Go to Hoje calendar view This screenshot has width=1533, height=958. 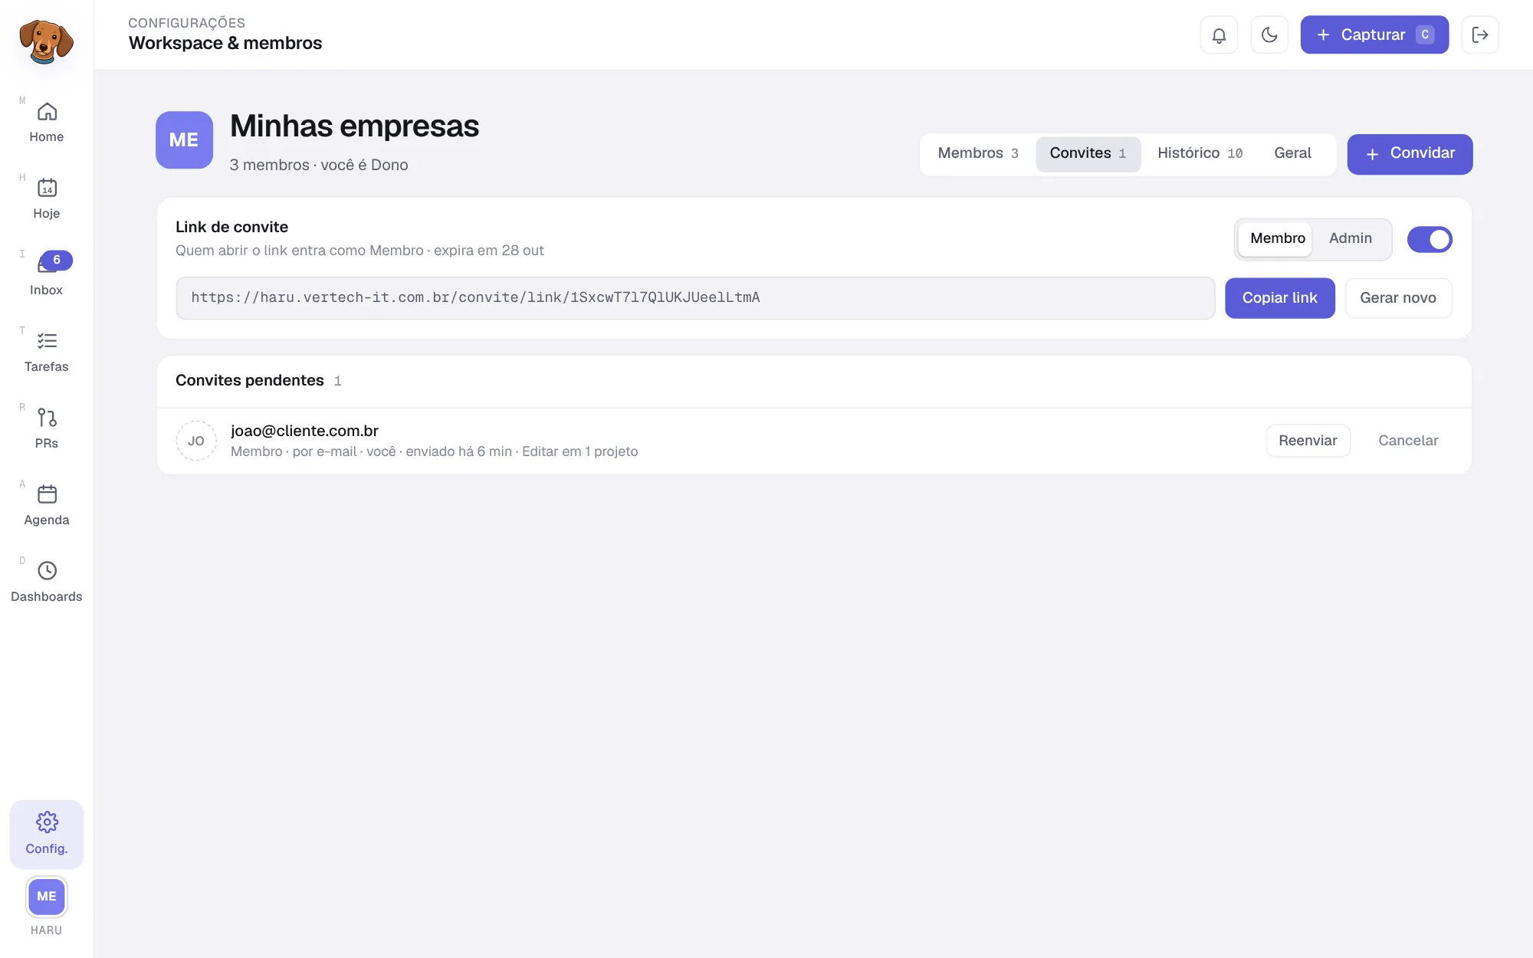click(x=47, y=199)
